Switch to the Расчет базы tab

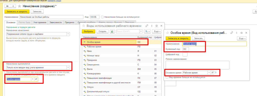tap(24, 23)
